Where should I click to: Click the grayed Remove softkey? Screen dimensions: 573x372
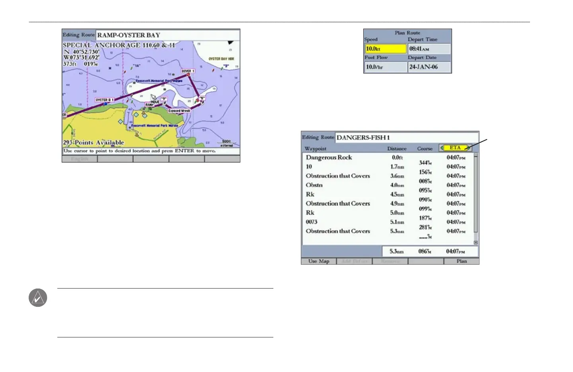tap(390, 261)
